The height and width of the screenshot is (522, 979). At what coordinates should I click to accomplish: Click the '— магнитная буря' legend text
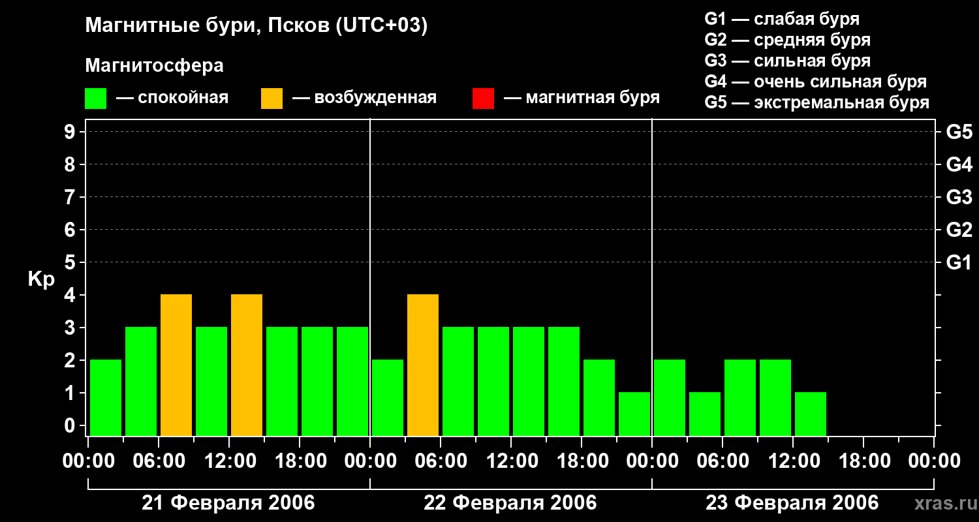582,98
